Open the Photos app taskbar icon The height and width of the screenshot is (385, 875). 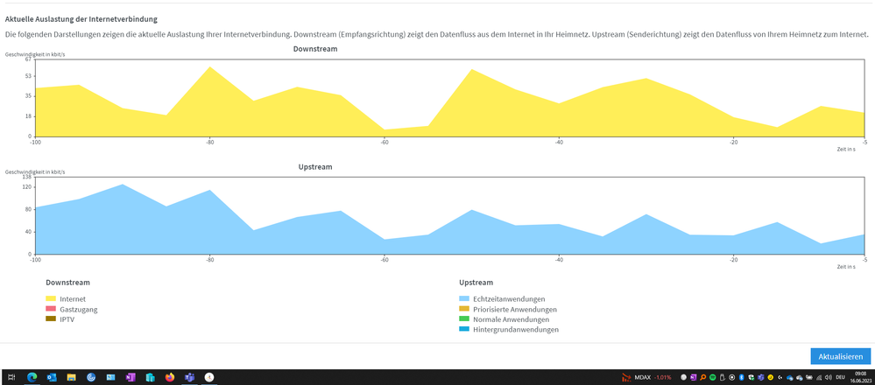tap(110, 377)
